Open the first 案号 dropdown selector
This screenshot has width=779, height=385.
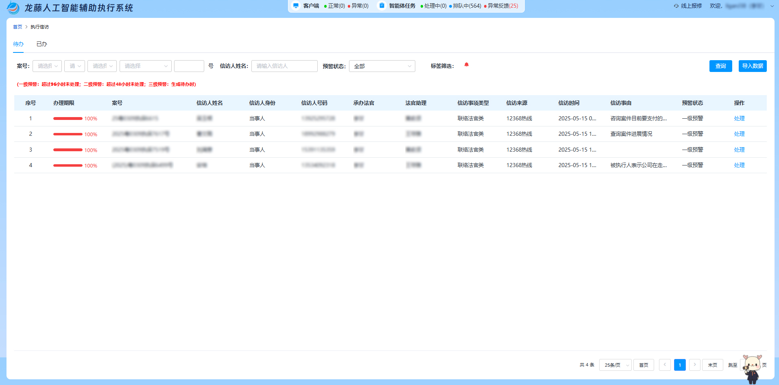click(x=47, y=66)
